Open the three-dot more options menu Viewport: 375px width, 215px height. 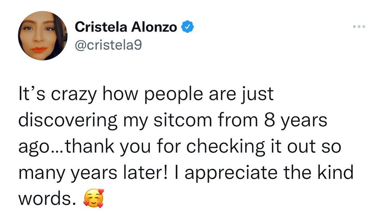coord(359,27)
